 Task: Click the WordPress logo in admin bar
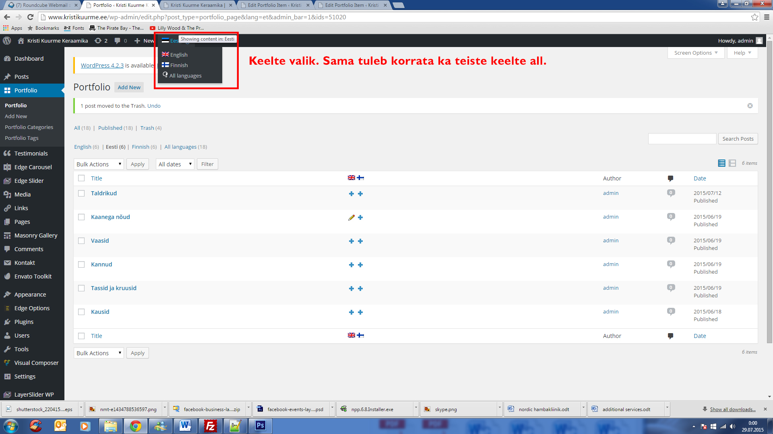pos(7,41)
